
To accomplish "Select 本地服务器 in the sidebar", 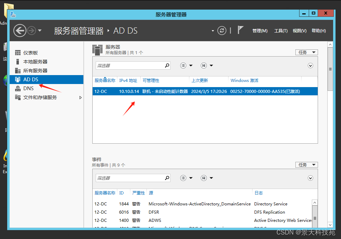I will 47,62.
